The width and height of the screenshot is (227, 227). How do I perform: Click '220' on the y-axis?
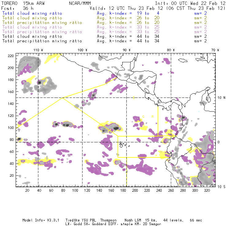point(11,56)
